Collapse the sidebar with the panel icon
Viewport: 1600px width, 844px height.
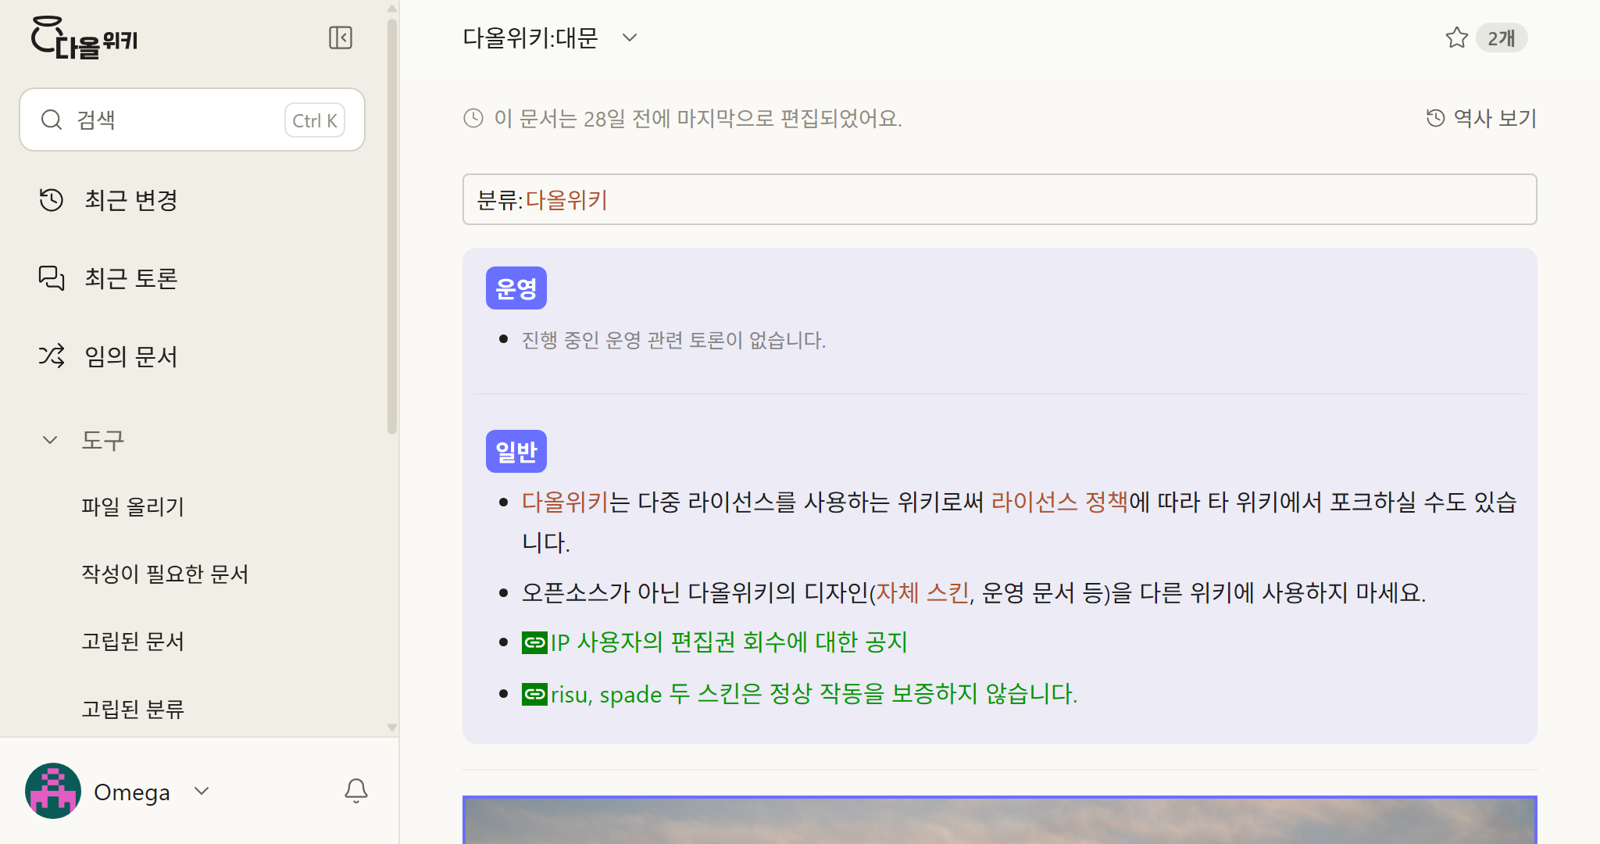click(x=341, y=38)
